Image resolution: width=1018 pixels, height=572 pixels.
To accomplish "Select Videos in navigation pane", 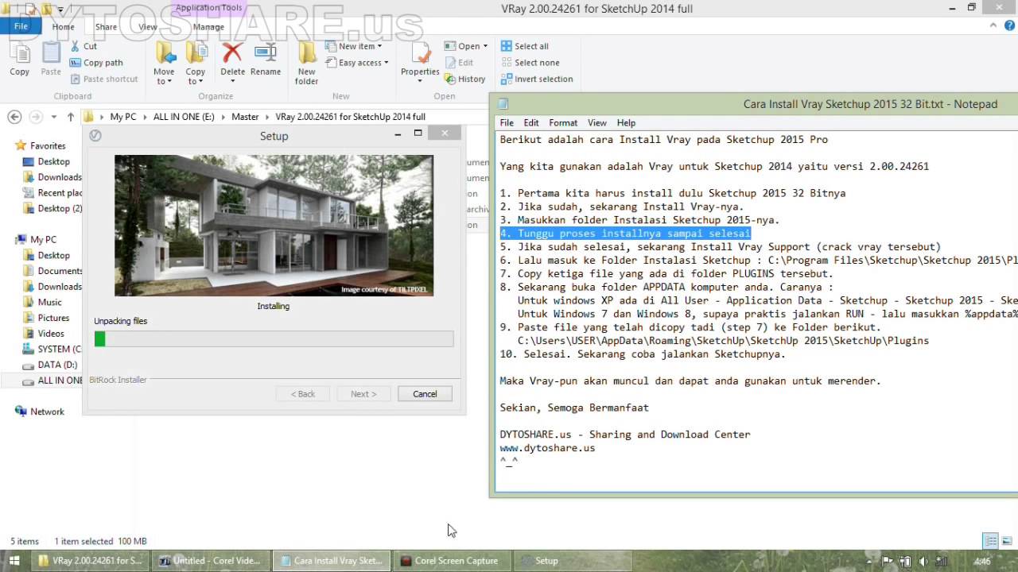I will [x=44, y=334].
